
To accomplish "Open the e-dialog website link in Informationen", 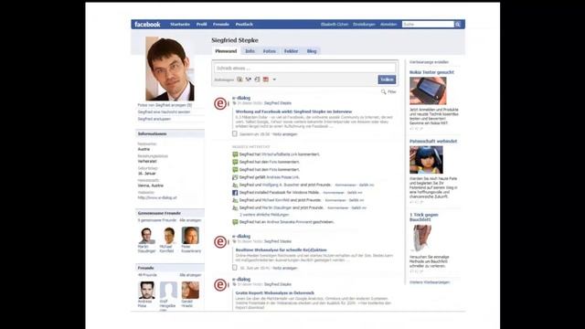I will 157,197.
